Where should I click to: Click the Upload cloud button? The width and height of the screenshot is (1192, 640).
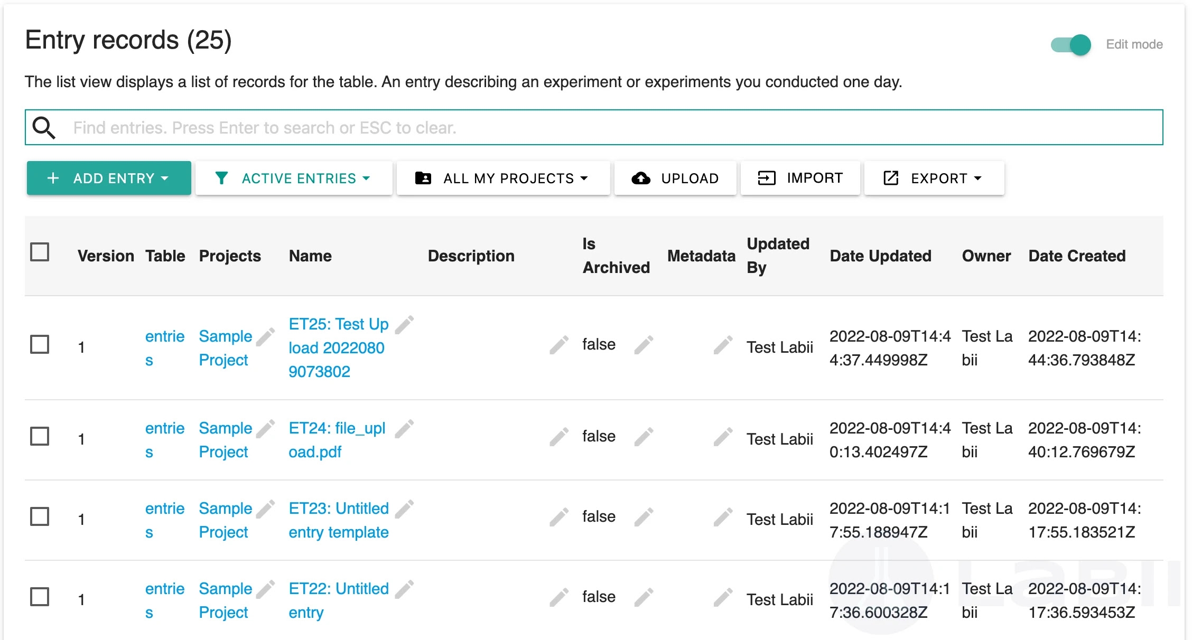(x=675, y=178)
